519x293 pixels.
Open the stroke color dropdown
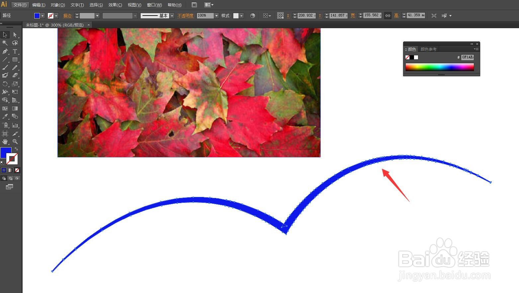click(56, 16)
